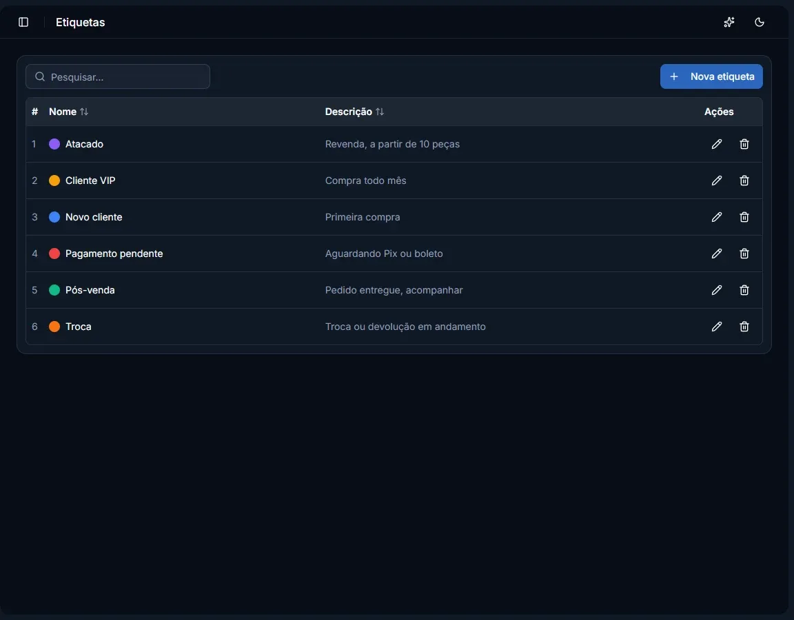Select the Cliente VIP label name
Image resolution: width=794 pixels, height=620 pixels.
pyautogui.click(x=90, y=180)
